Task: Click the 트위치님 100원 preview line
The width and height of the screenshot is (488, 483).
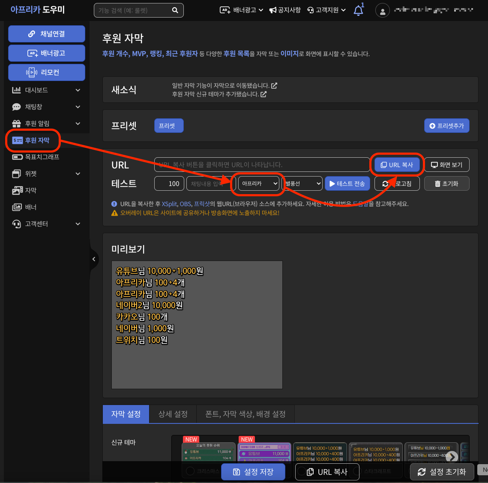Action: click(142, 340)
